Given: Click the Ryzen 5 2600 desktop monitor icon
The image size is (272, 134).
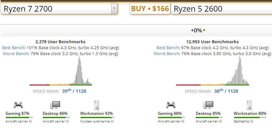Looking at the screenshot, I should point(208,105).
